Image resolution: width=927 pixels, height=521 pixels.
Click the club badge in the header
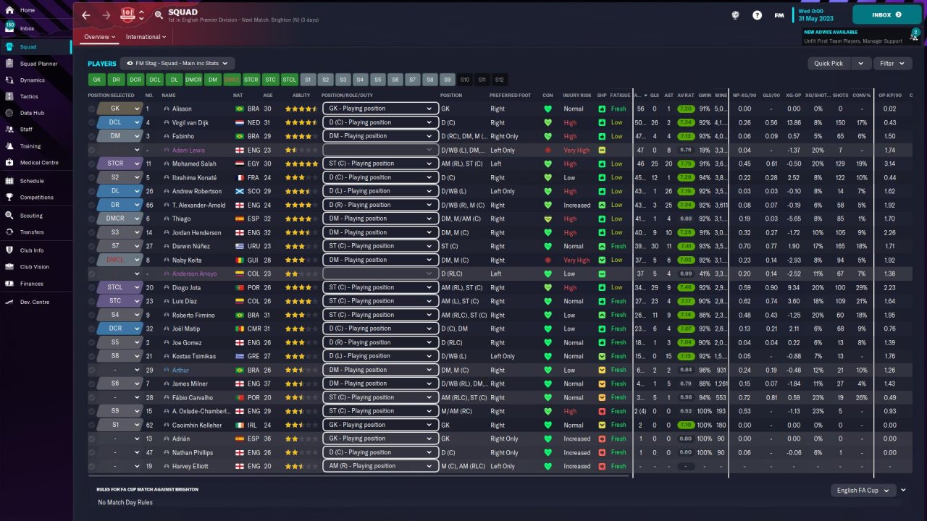click(127, 14)
